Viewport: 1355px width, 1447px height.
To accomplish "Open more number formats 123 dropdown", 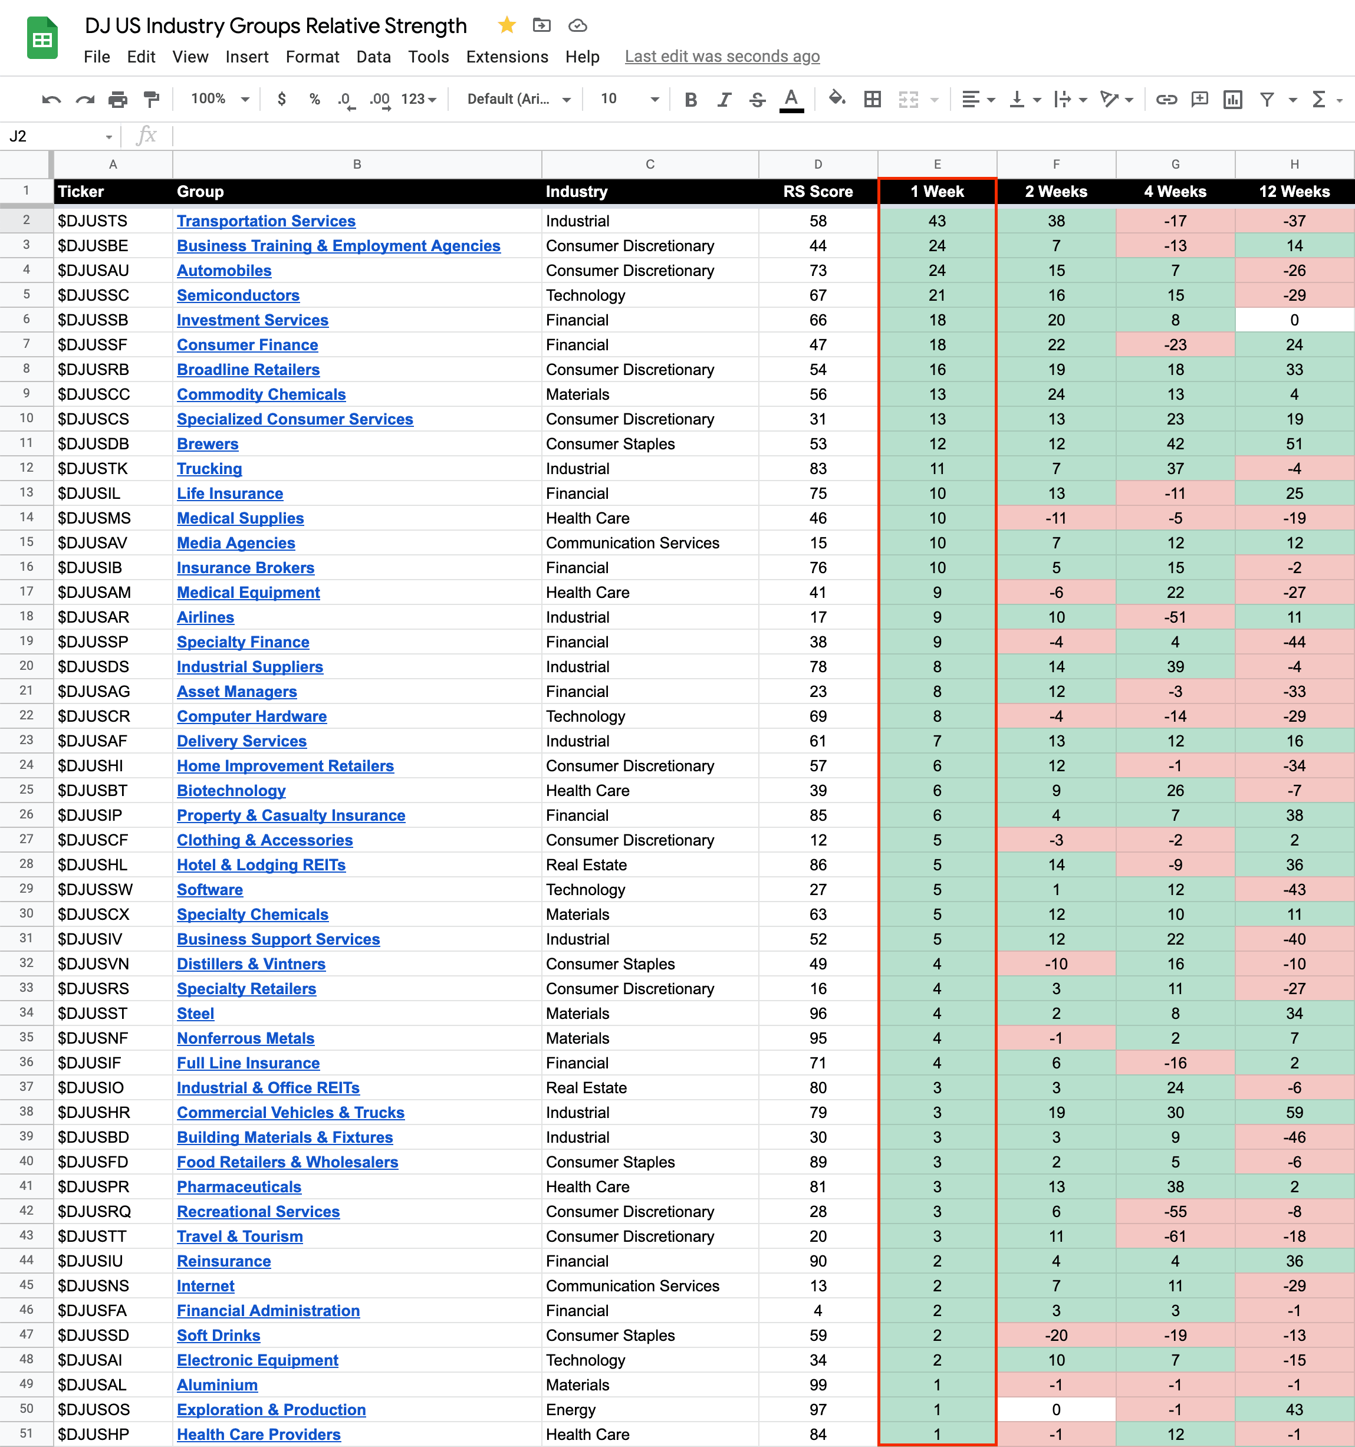I will click(x=419, y=99).
